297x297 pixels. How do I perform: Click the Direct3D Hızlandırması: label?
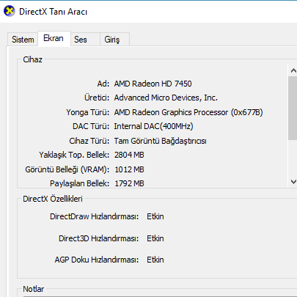[98, 238]
